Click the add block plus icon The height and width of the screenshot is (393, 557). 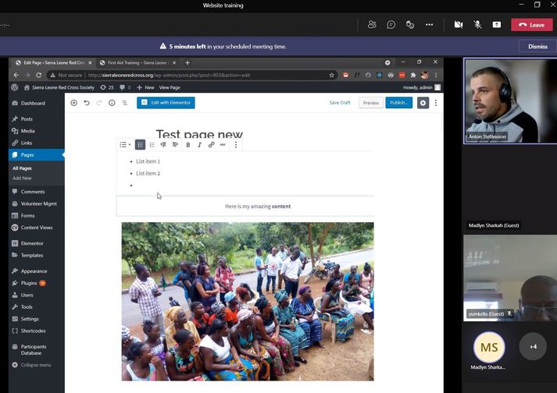[74, 103]
